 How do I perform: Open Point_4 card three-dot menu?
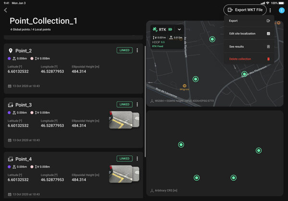tap(137, 159)
